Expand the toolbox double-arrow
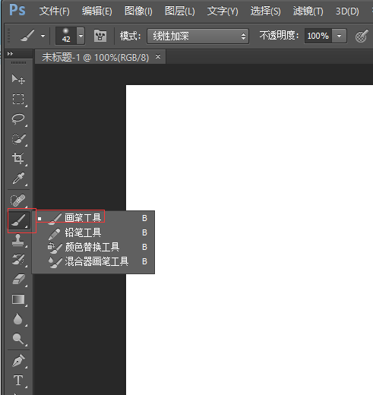 pyautogui.click(x=10, y=53)
